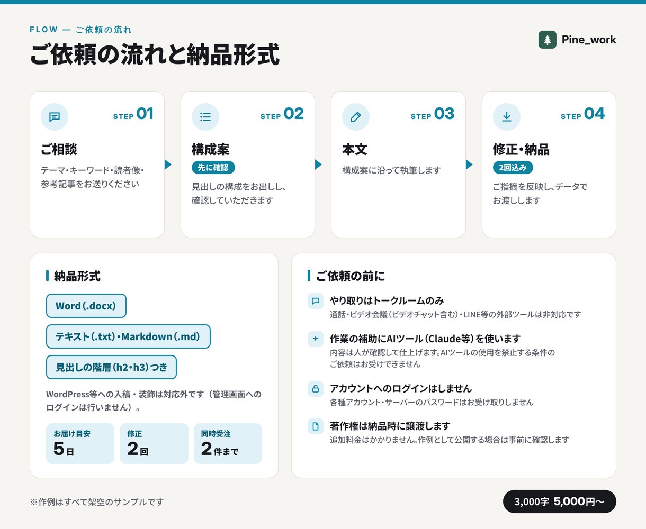646x529 pixels.
Task: Click the STEP 03 label
Action: [x=433, y=114]
